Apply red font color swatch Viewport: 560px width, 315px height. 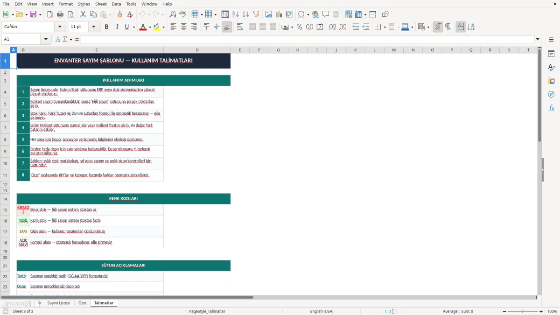click(x=142, y=27)
